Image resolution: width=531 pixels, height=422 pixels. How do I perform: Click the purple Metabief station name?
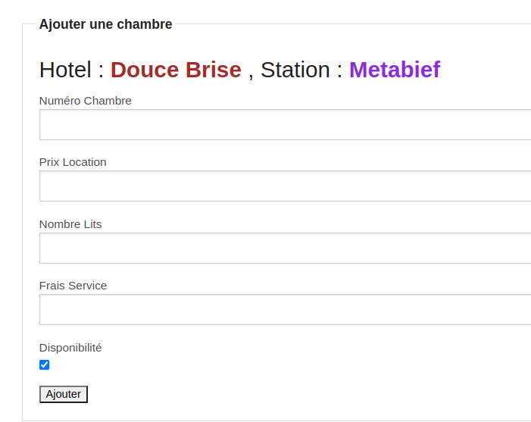click(394, 70)
